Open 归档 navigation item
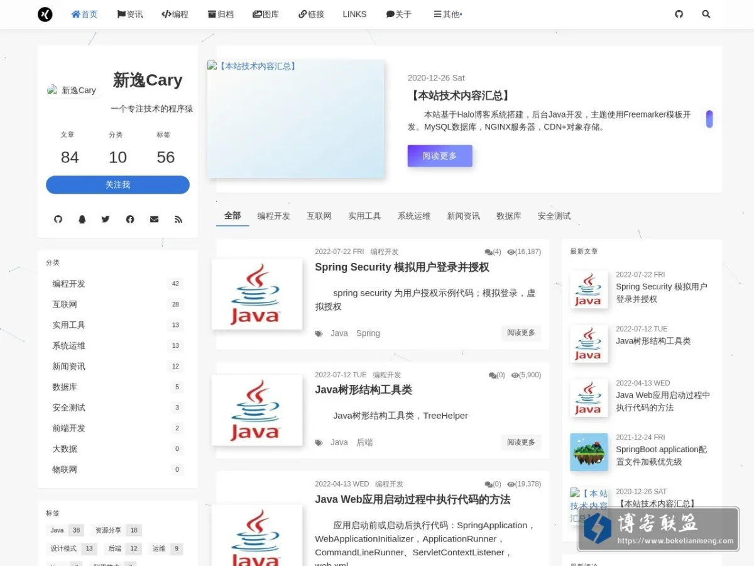754x566 pixels. [x=221, y=14]
